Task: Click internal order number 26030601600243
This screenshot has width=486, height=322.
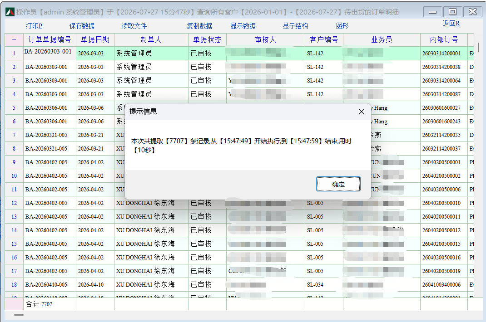Action: coord(444,122)
